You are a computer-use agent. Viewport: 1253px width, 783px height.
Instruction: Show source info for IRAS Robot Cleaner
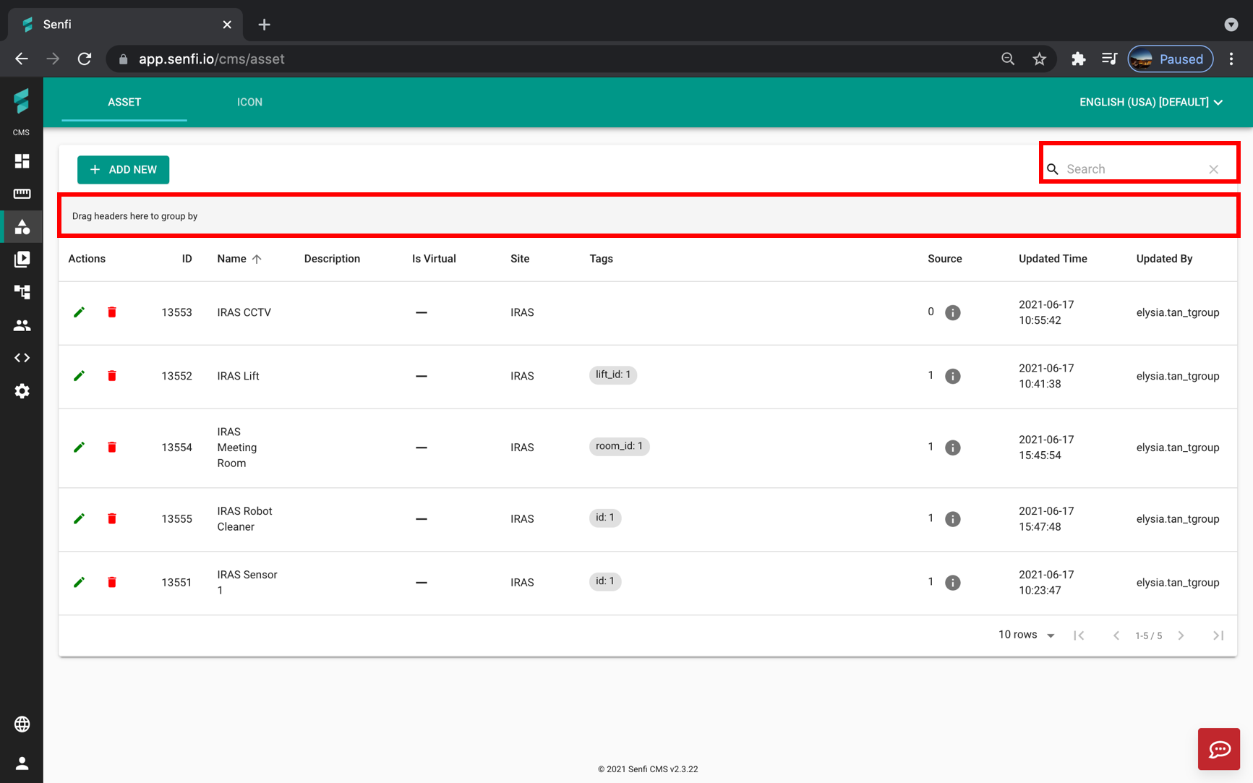coord(953,519)
